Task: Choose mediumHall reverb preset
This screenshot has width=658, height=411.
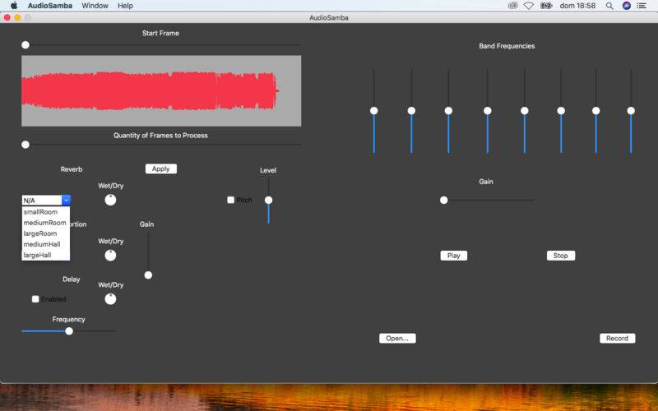Action: [x=46, y=244]
